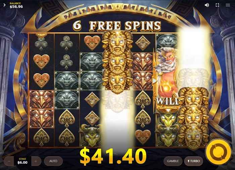Click the $6.00 stake value
235x170 pixels.
(x=22, y=163)
